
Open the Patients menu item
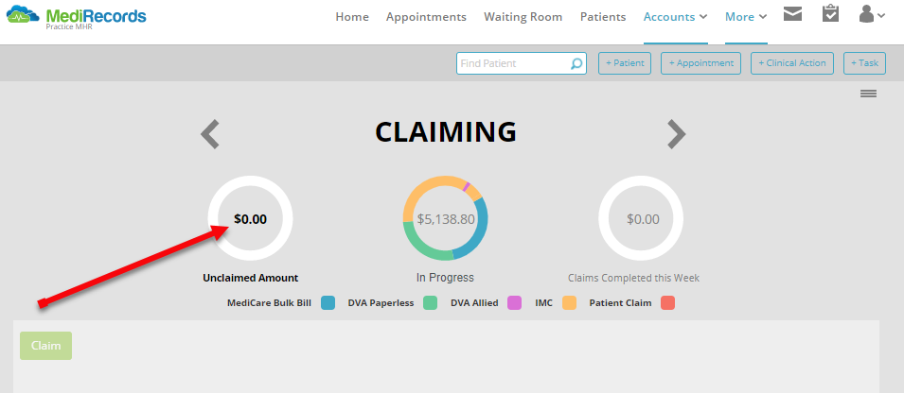pos(603,17)
